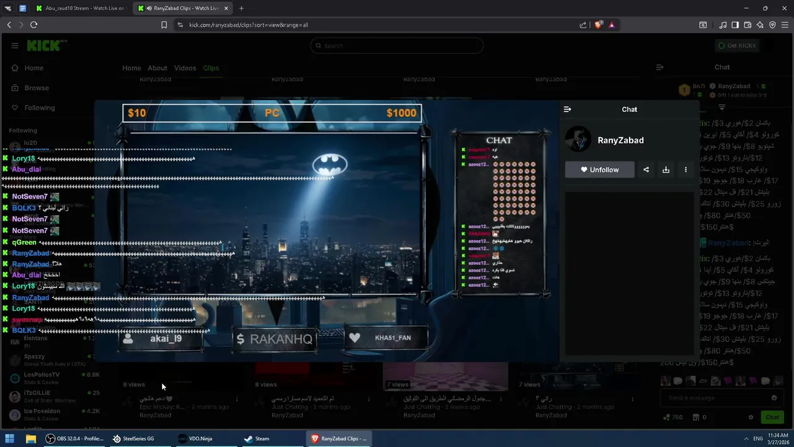Open the browser main hamburger menu
Image resolution: width=794 pixels, height=447 pixels.
point(785,25)
